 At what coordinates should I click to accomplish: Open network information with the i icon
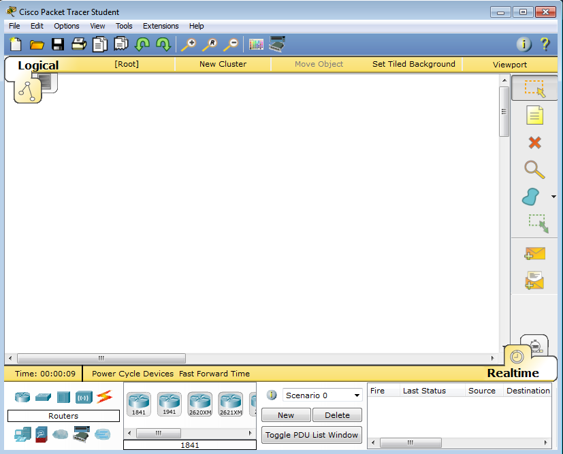click(524, 44)
